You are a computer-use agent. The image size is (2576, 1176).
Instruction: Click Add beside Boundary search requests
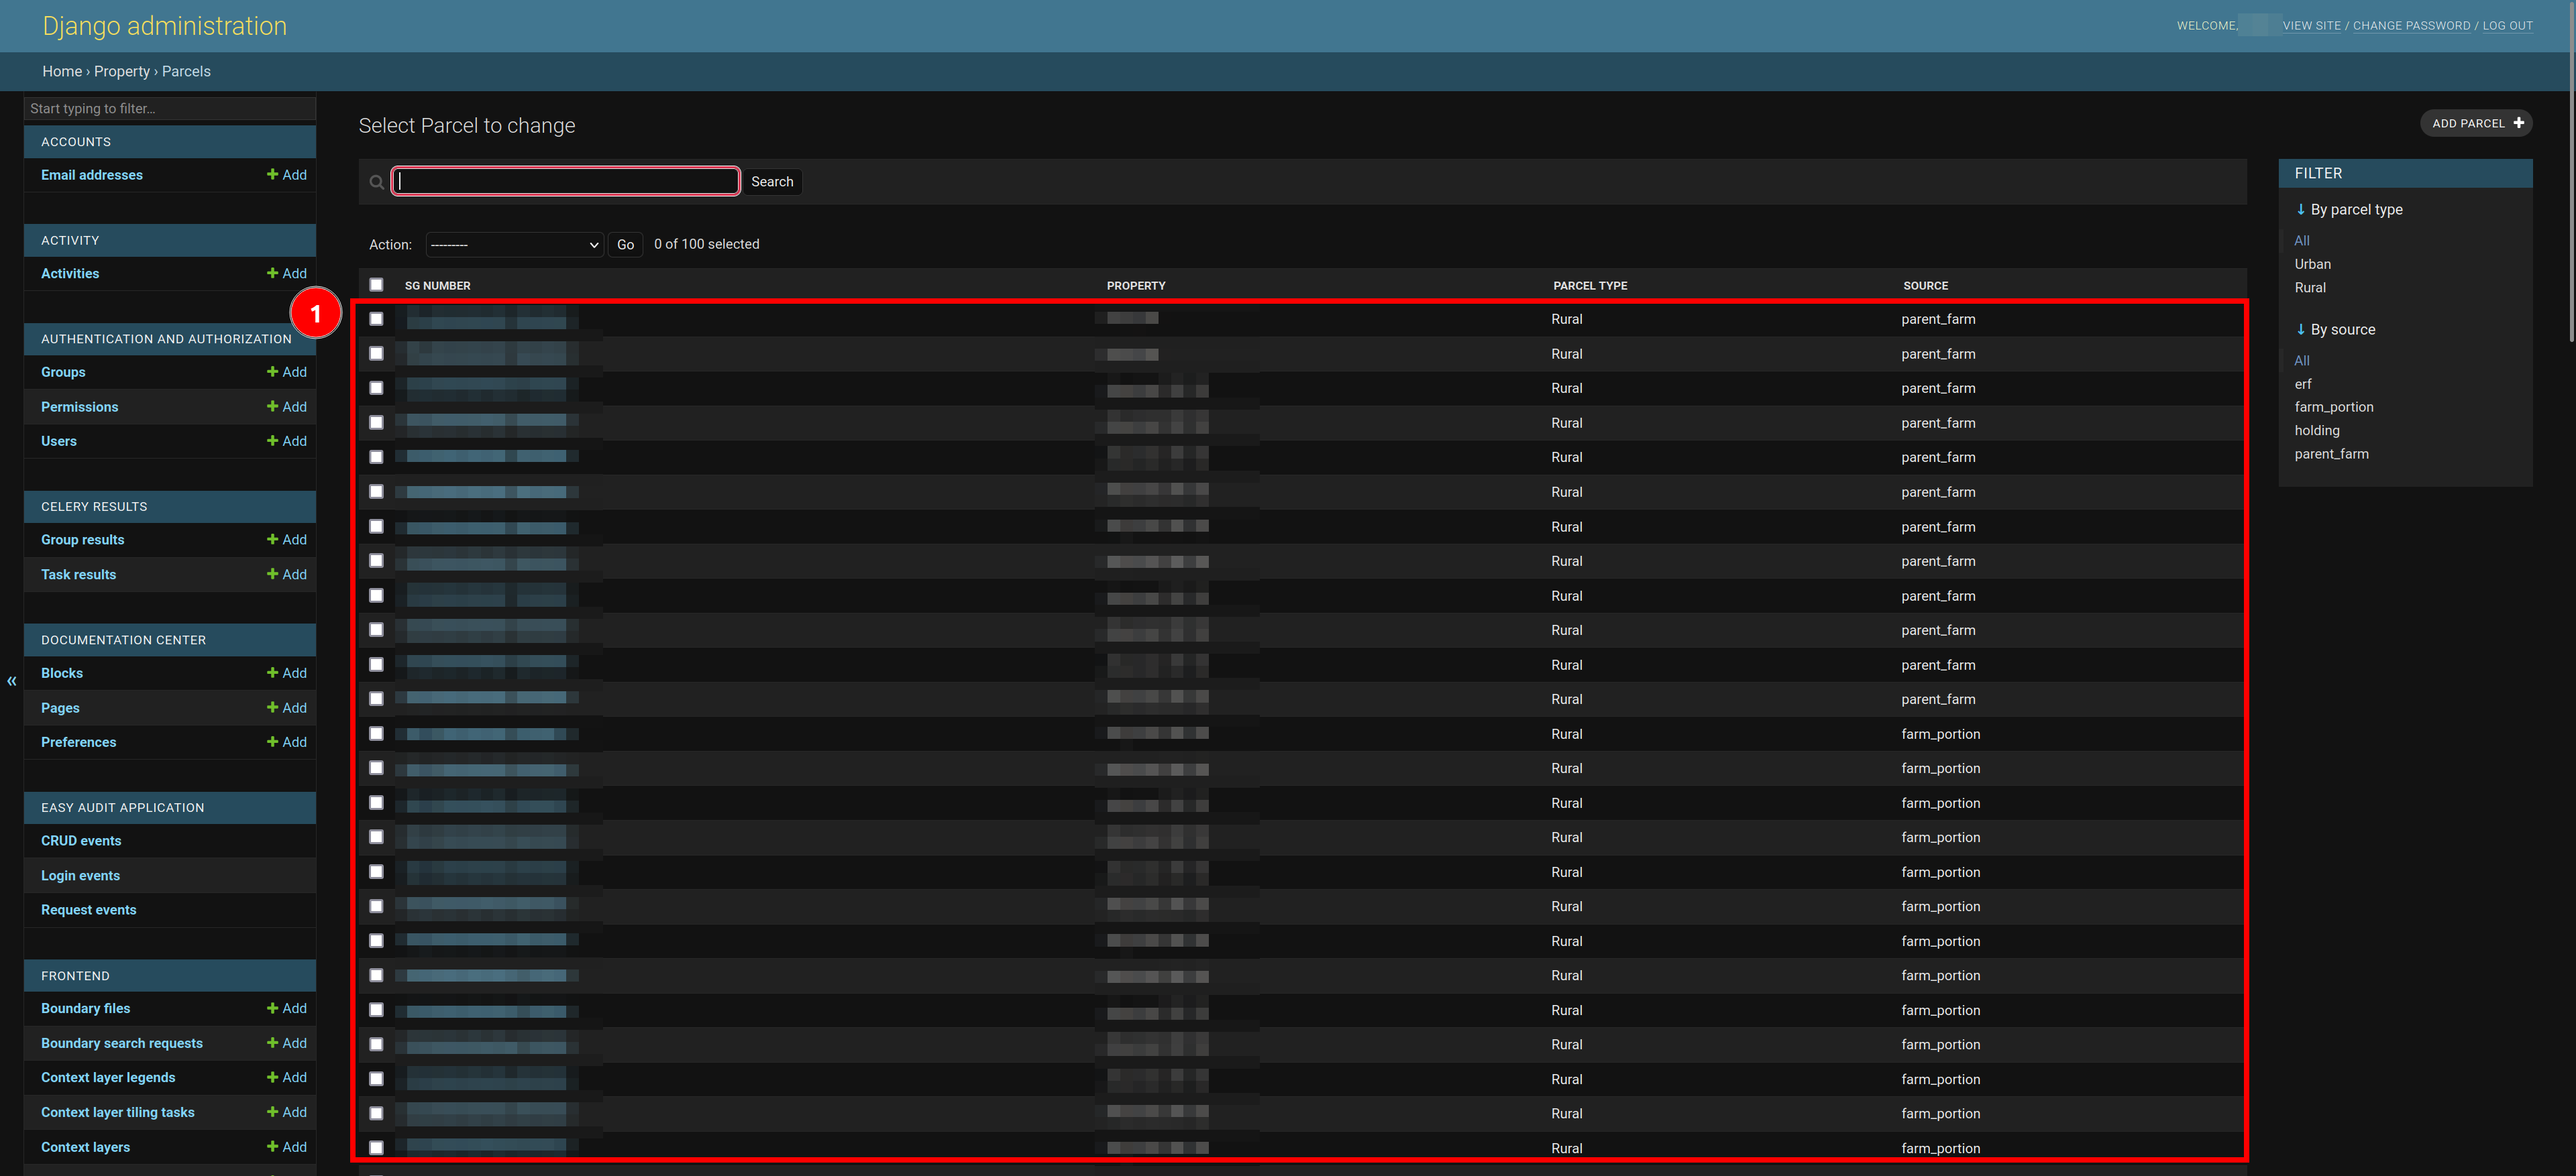pyautogui.click(x=286, y=1043)
